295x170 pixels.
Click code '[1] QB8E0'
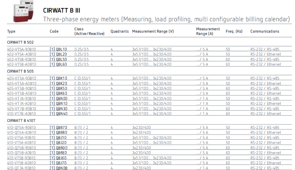click(58, 153)
